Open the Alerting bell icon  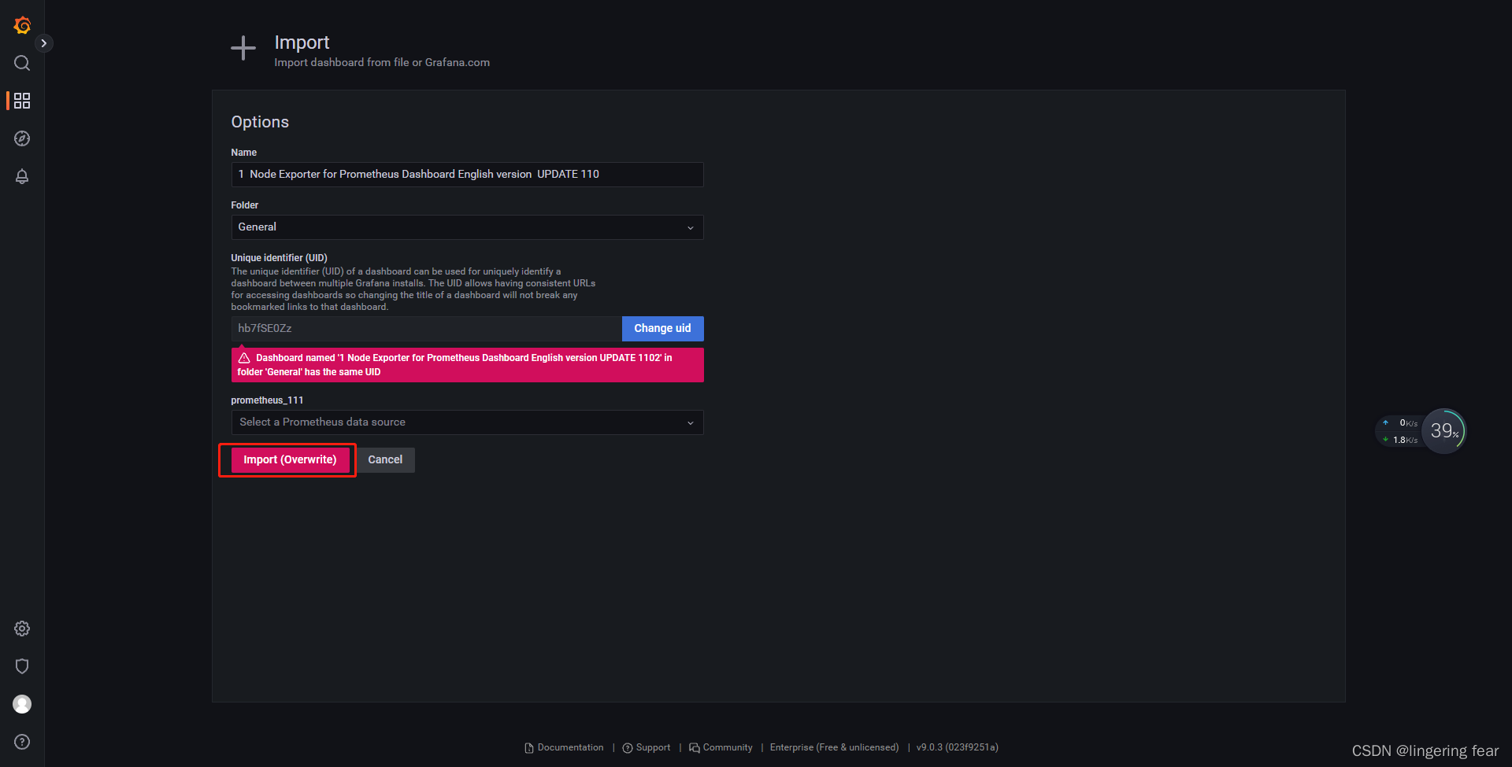pos(21,176)
